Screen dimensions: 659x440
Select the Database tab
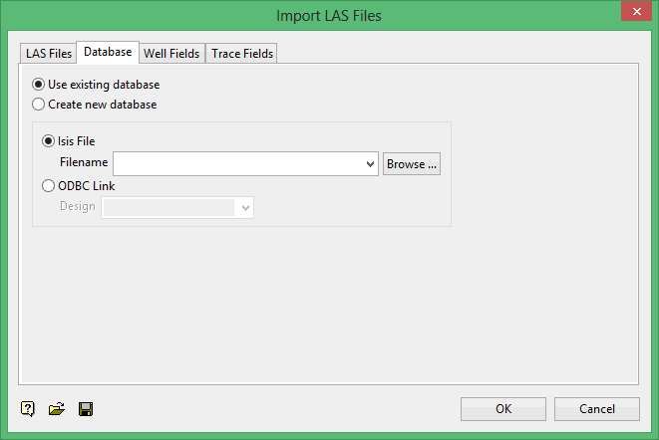[x=108, y=52]
